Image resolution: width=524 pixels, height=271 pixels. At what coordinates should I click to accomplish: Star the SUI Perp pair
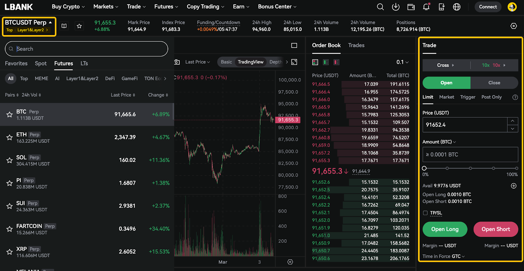[x=9, y=206]
